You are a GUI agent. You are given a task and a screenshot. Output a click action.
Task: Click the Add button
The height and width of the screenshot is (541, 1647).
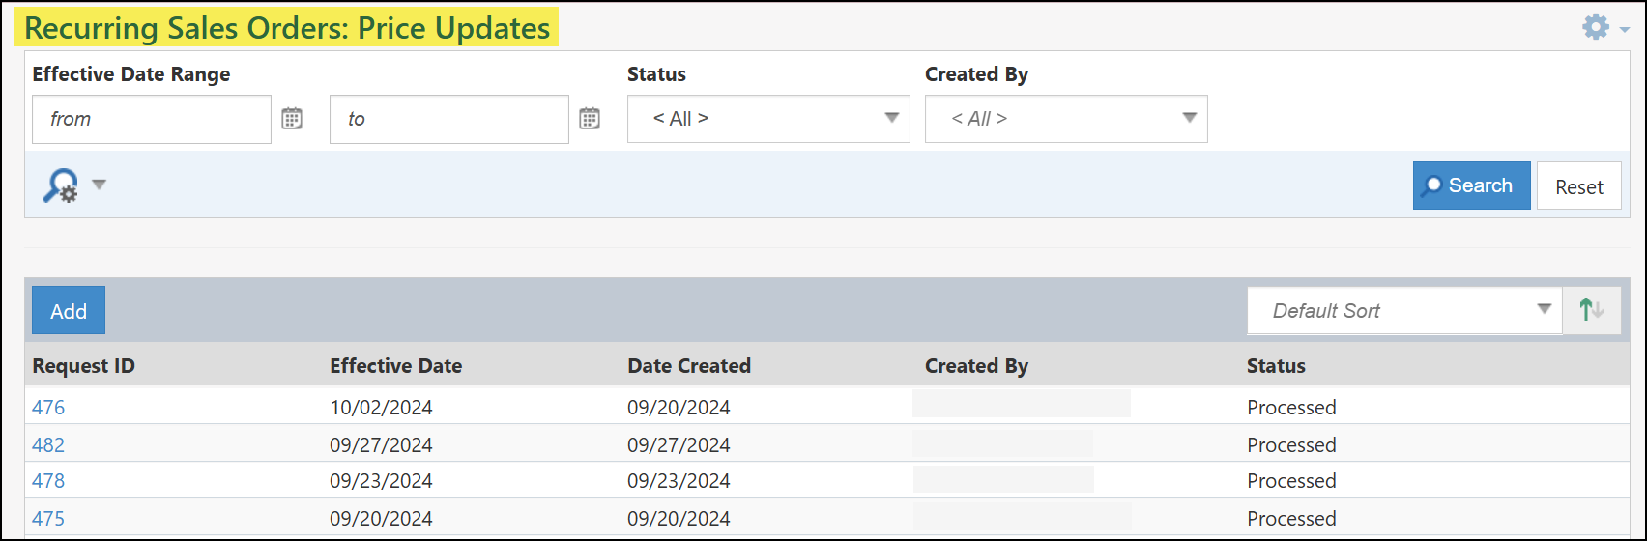coord(69,310)
